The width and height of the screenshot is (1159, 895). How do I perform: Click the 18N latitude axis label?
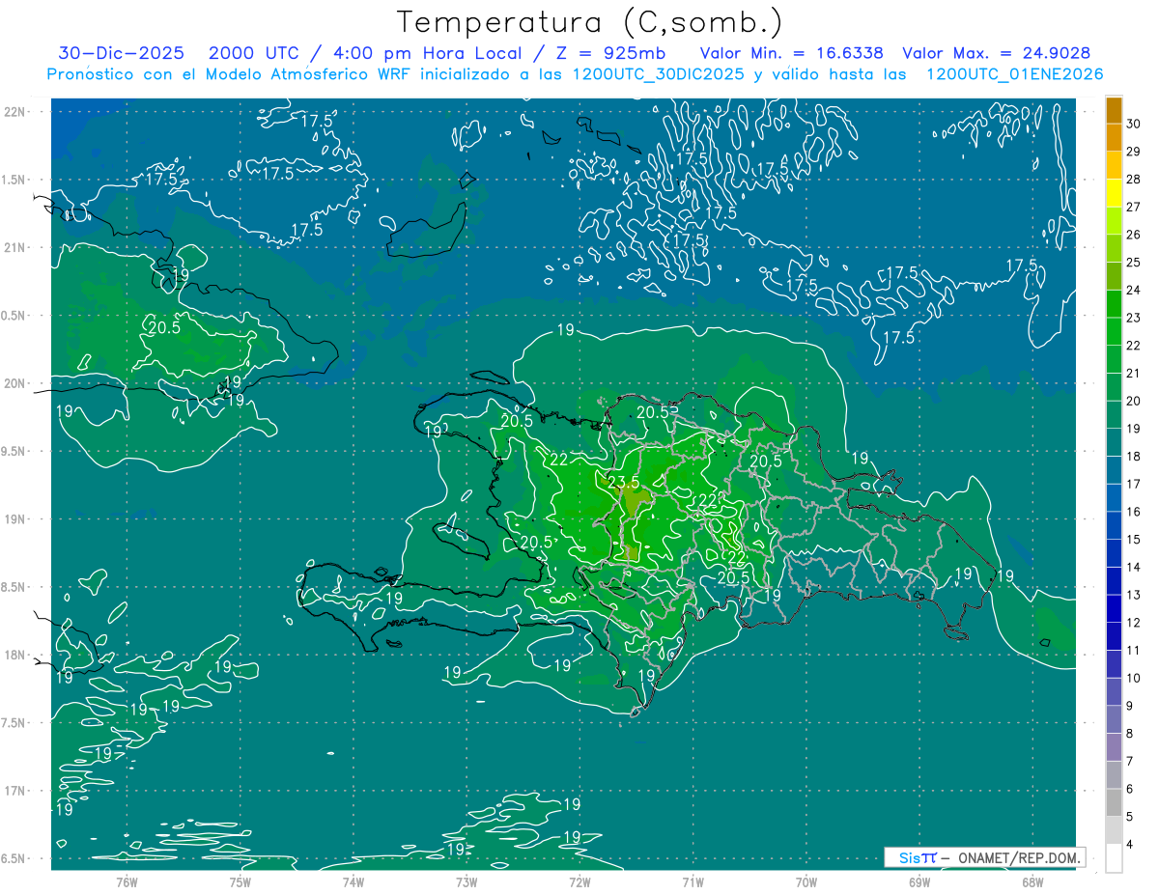[14, 656]
